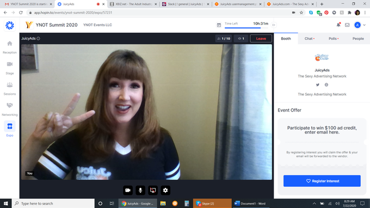Switch to the People tab
The height and width of the screenshot is (208, 370).
[x=358, y=39]
